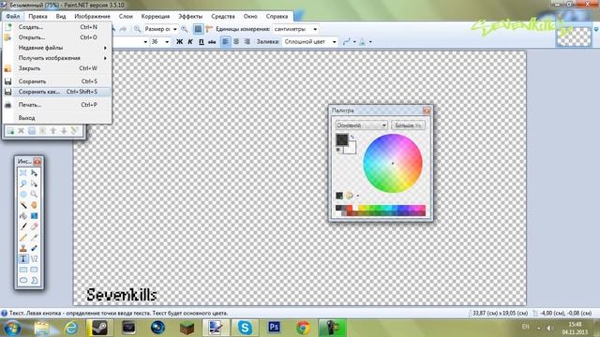
Task: Click the Больше >> button in palette
Action: [408, 125]
